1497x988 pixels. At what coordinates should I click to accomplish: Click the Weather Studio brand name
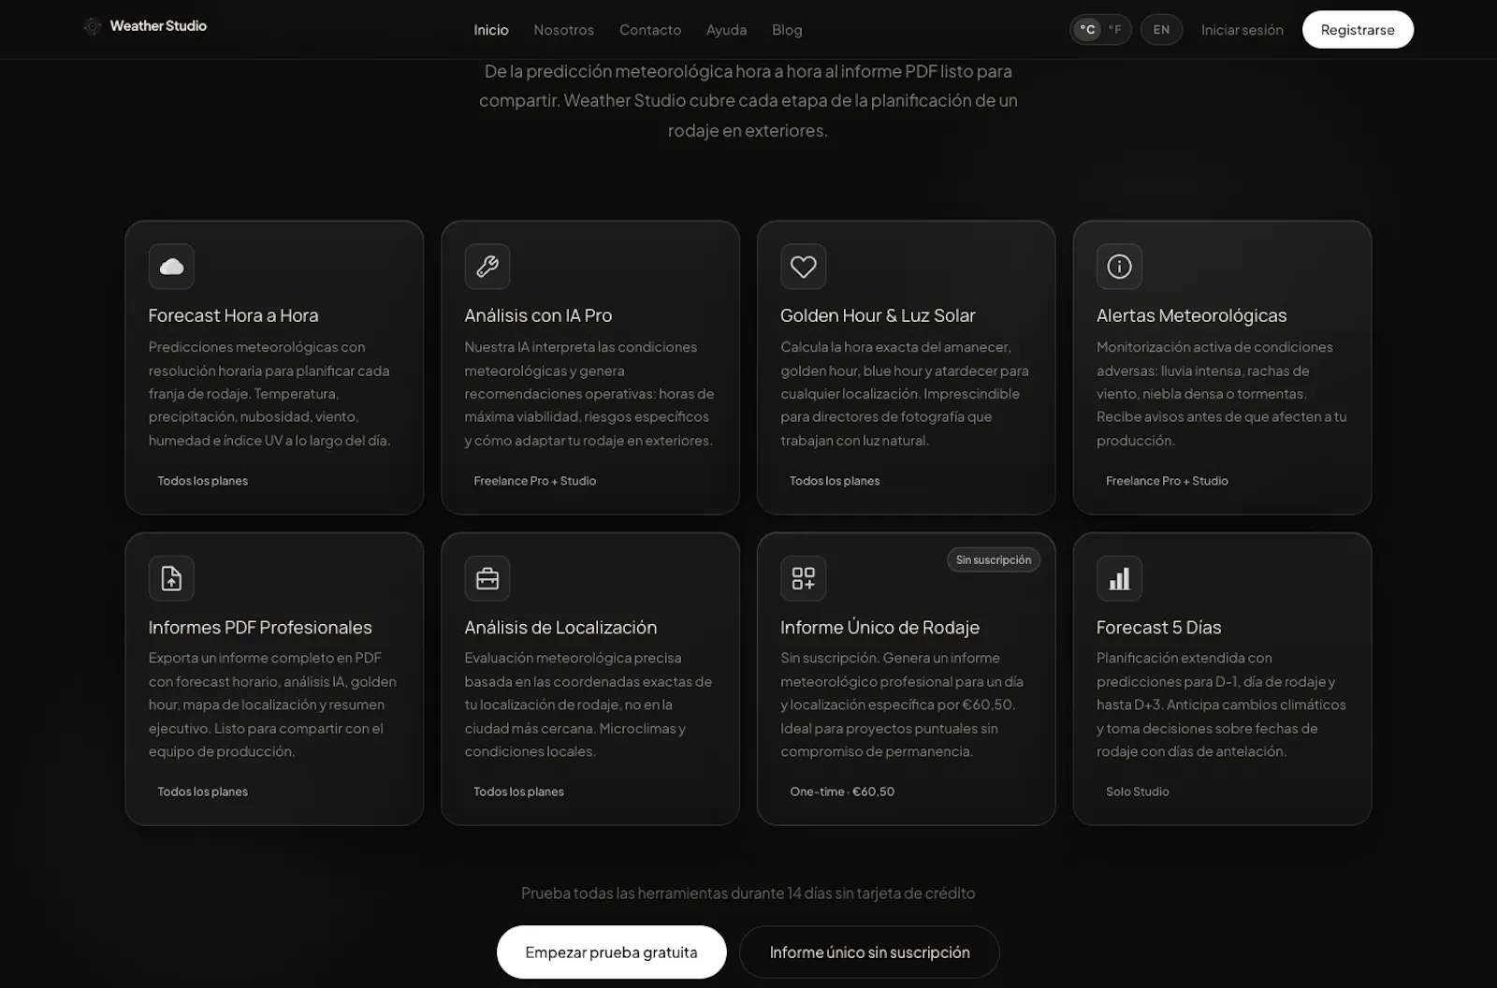(158, 26)
